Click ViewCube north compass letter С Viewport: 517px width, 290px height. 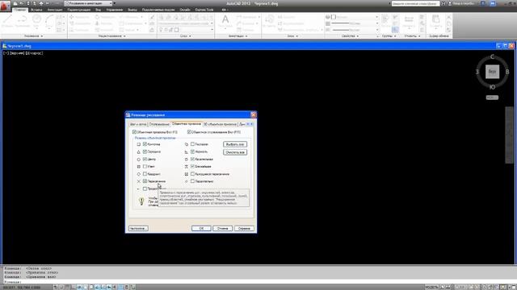pyautogui.click(x=492, y=57)
